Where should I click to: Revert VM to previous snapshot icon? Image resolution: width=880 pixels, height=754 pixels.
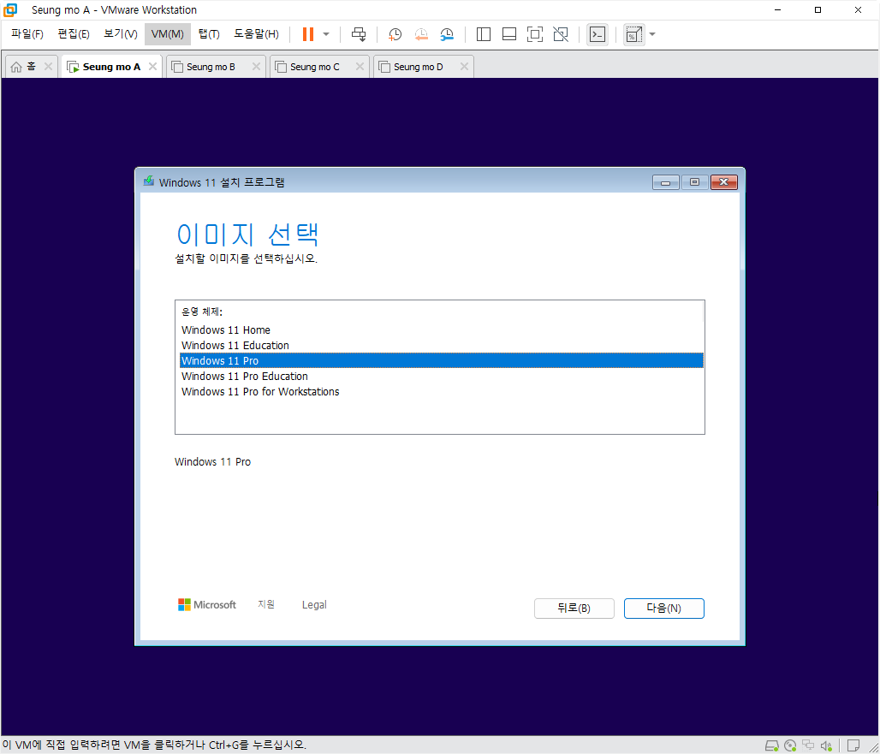click(x=421, y=34)
